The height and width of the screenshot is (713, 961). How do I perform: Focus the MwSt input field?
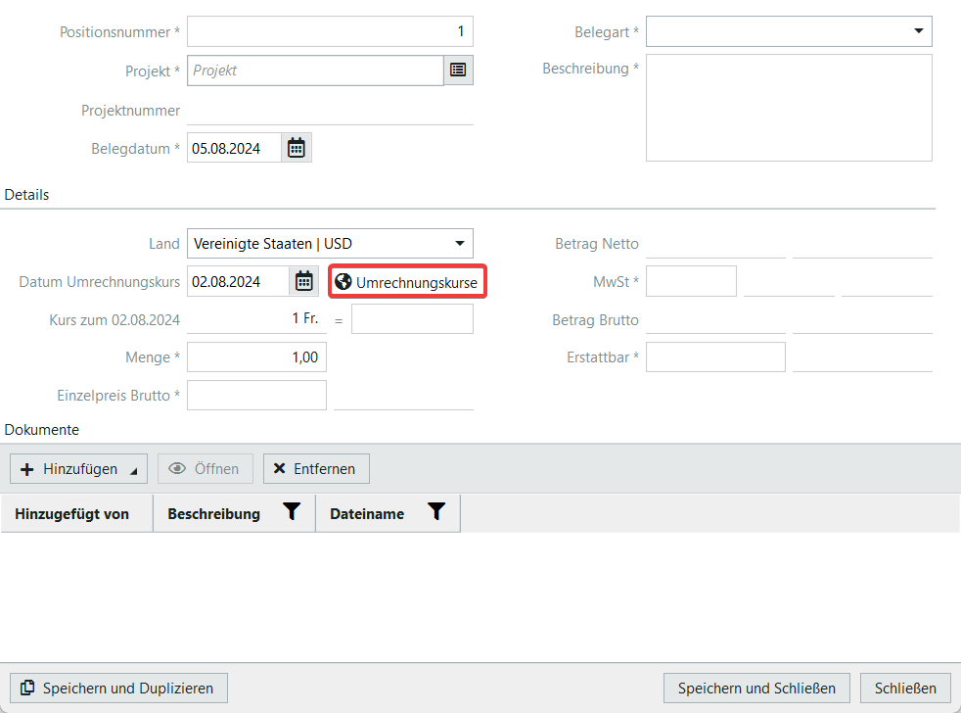(691, 282)
